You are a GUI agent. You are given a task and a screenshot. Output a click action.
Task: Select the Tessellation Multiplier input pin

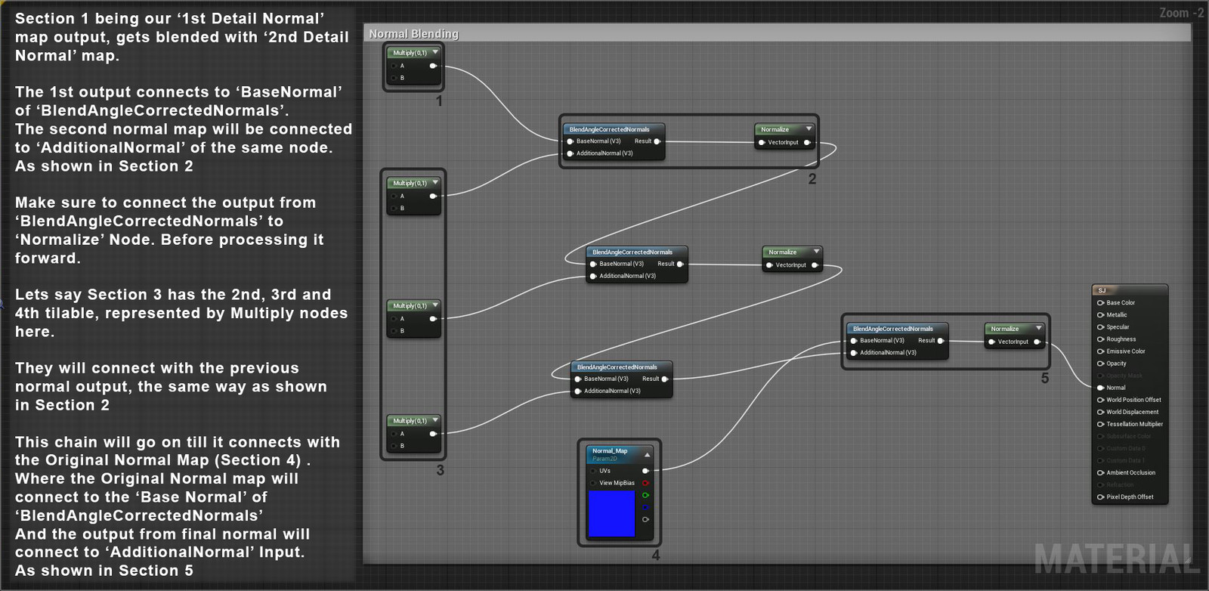(x=1100, y=424)
